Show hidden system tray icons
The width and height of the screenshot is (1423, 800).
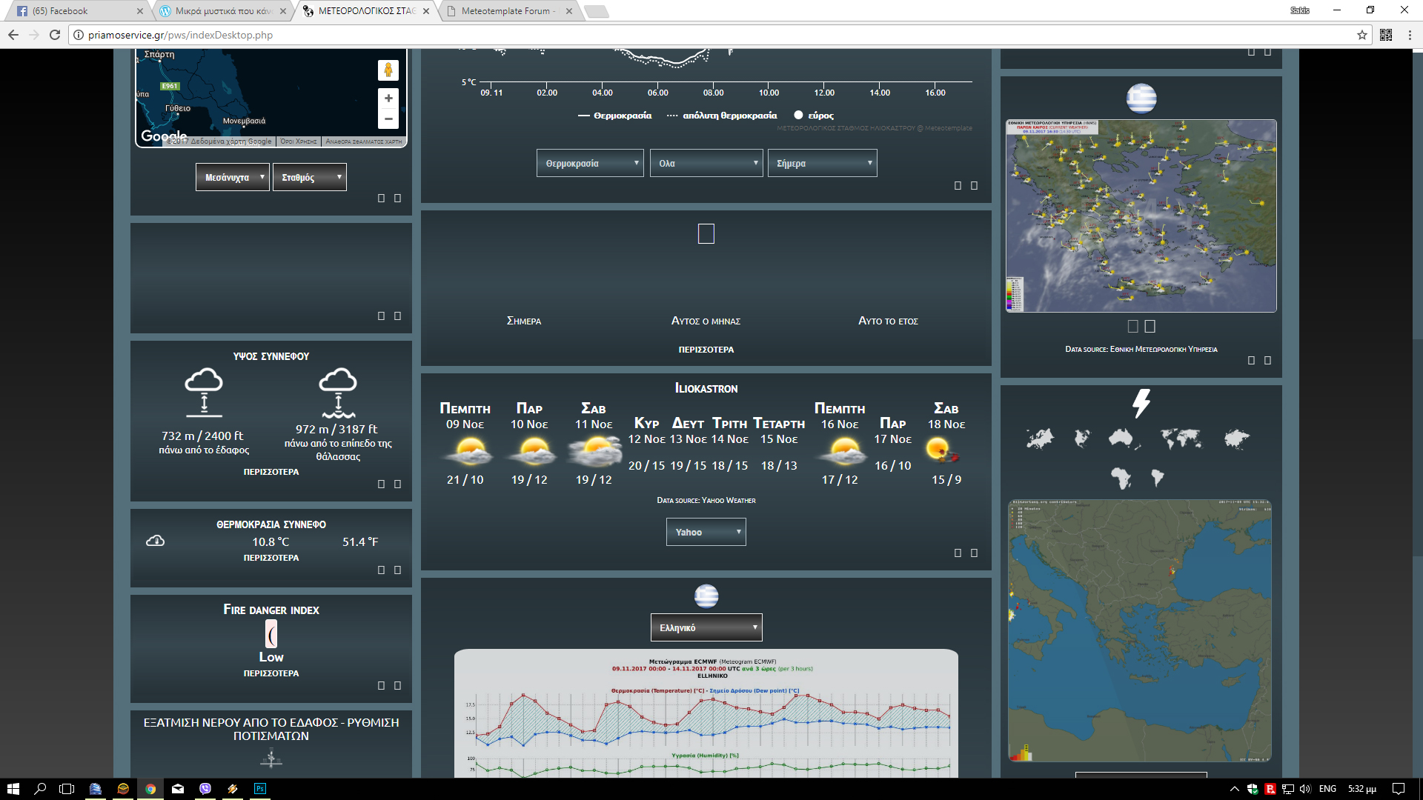(x=1234, y=789)
